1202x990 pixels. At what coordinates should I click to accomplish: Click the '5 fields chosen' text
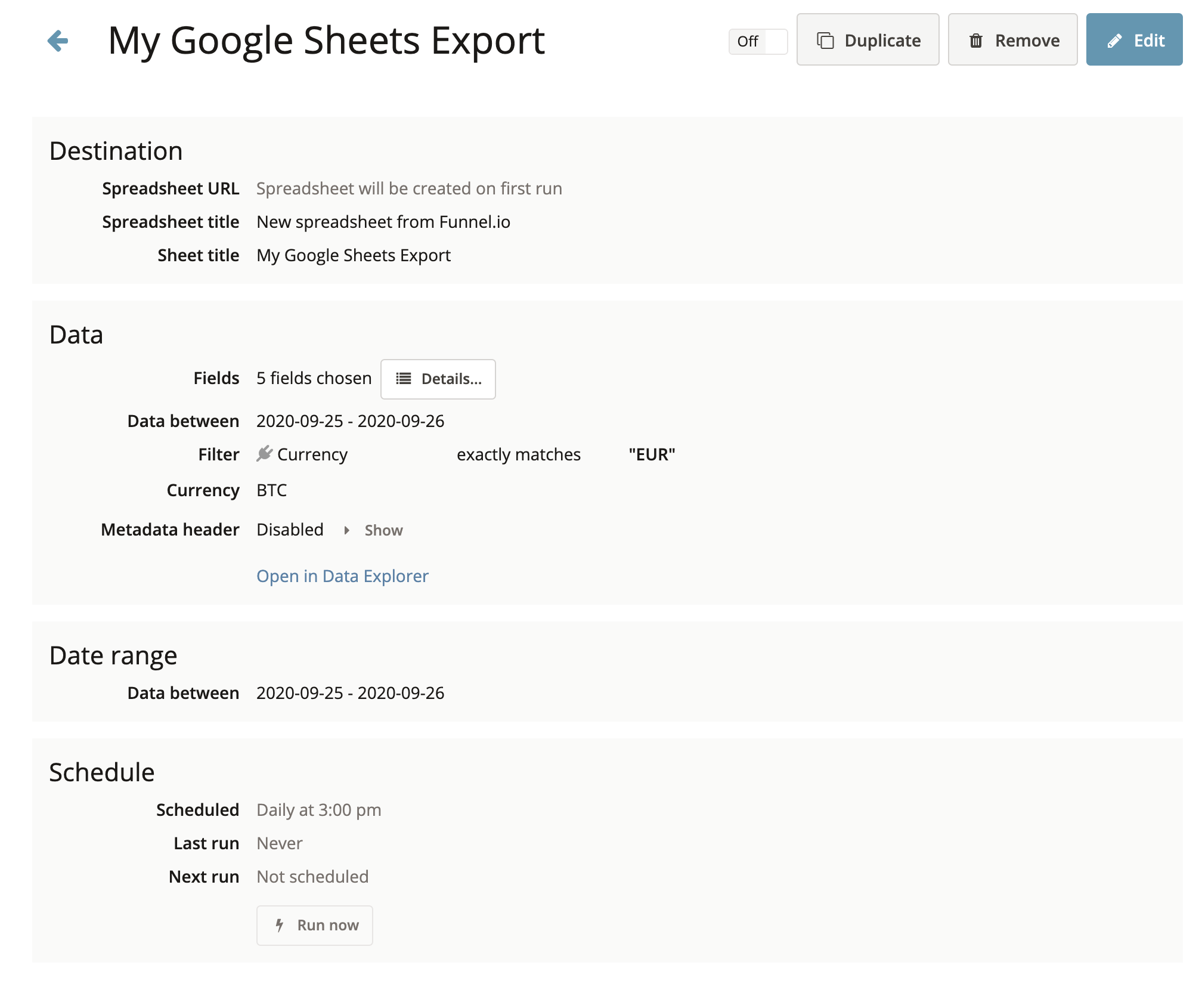pos(314,378)
